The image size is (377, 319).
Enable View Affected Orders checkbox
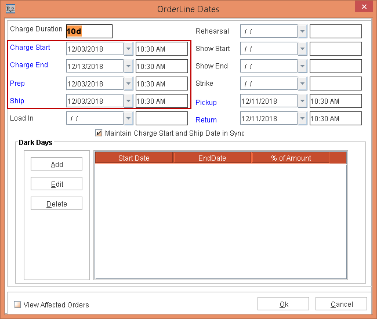(17, 304)
